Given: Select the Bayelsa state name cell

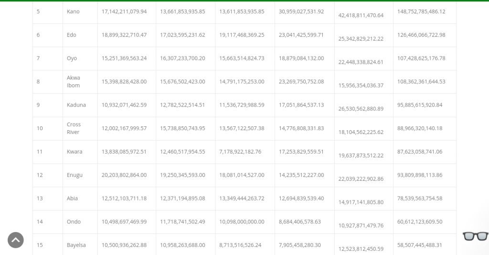Looking at the screenshot, I should pos(76,245).
